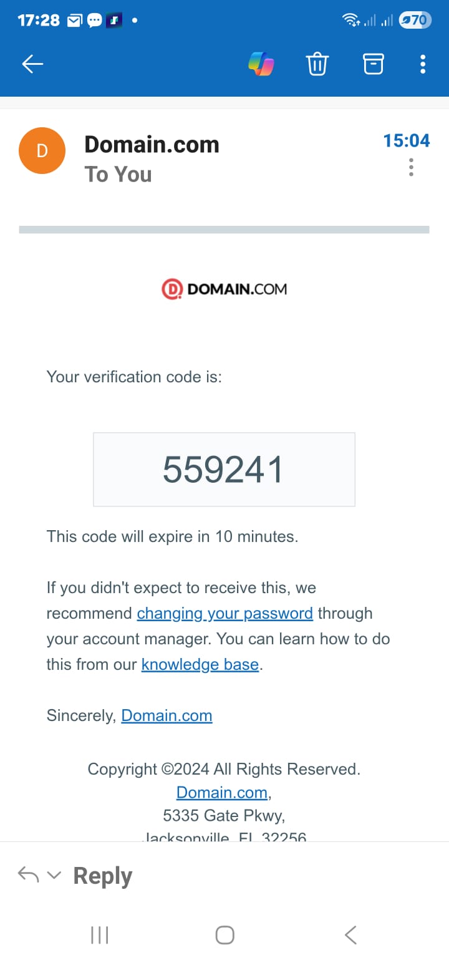449x963 pixels.
Task: Delete this email with trash icon
Action: tap(317, 64)
